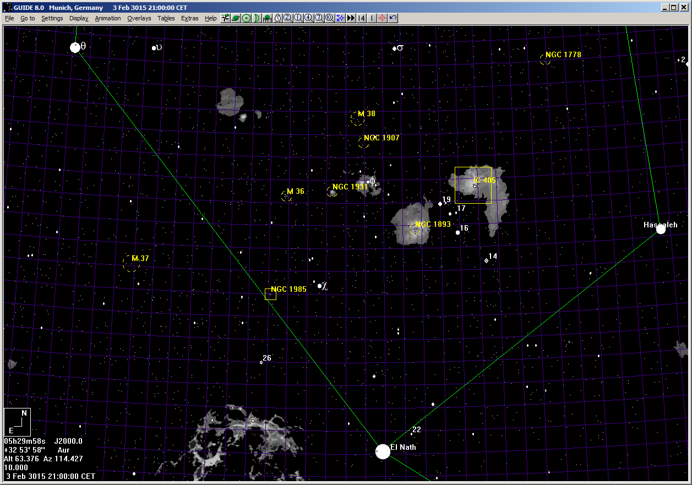Viewport: 692px width, 485px height.
Task: Click the NGC 1778 label
Action: pyautogui.click(x=563, y=55)
